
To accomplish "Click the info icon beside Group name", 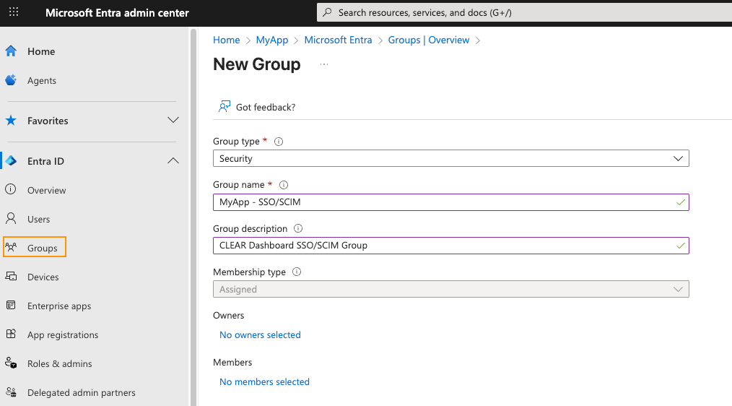I will click(284, 185).
